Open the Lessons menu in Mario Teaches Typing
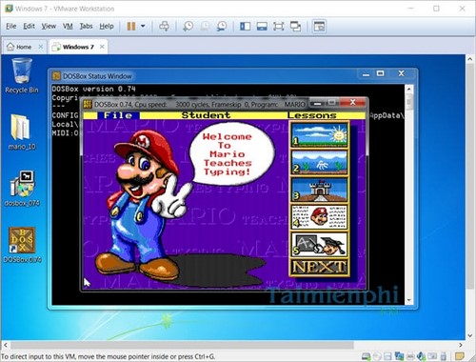This screenshot has height=362, width=476. (312, 115)
